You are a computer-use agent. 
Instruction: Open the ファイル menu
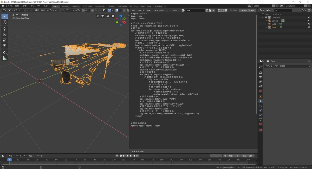click(9, 6)
